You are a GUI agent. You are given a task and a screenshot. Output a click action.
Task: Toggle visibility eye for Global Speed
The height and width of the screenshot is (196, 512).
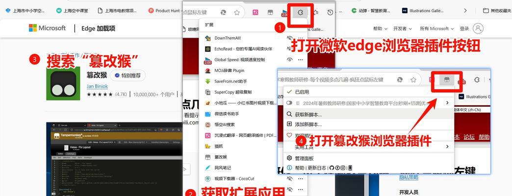289,60
